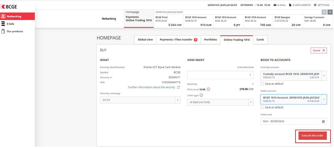Click the BCGE logo
The height and width of the screenshot is (148, 334).
[x=9, y=7]
